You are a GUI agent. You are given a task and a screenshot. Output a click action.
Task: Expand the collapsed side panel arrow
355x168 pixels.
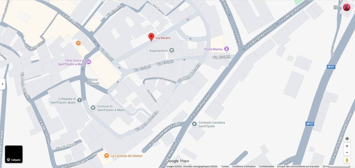tap(2, 84)
